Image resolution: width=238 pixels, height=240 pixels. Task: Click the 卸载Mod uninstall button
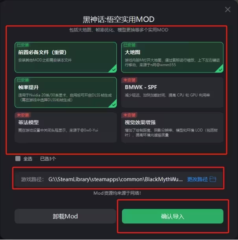65,216
